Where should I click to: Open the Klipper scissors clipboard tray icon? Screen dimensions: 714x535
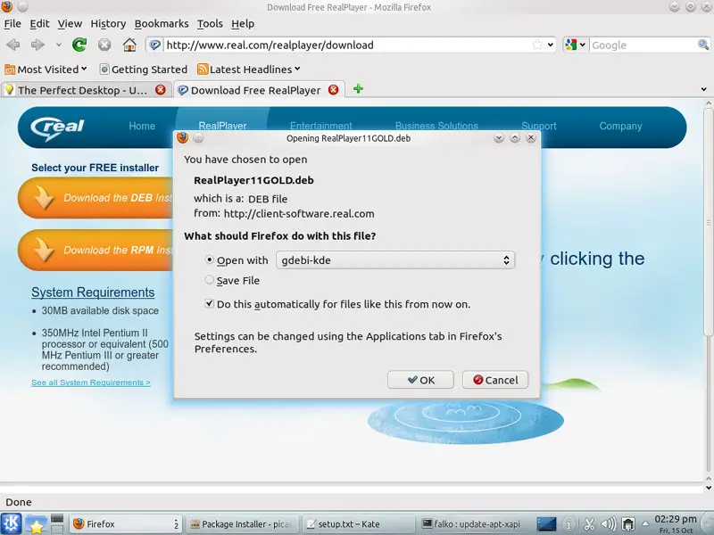(589, 524)
